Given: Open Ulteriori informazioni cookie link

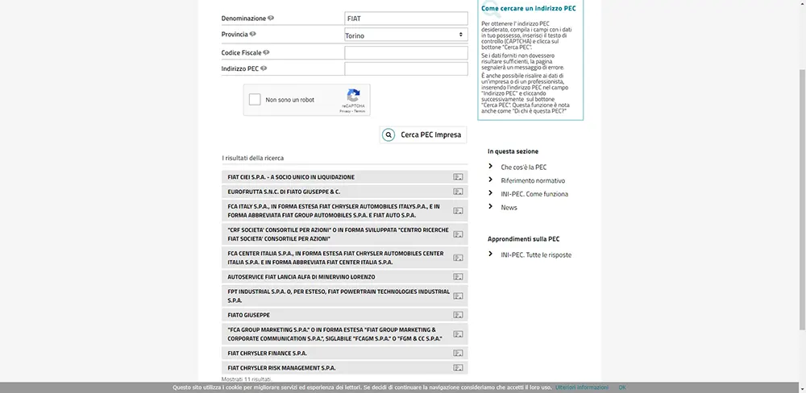Looking at the screenshot, I should [582, 387].
